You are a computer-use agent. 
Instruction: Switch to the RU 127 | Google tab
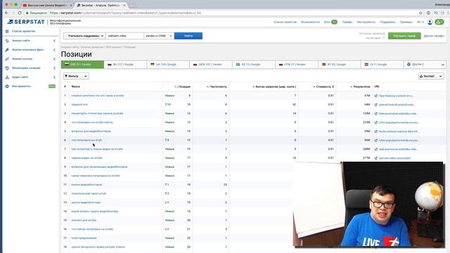tap(125, 65)
